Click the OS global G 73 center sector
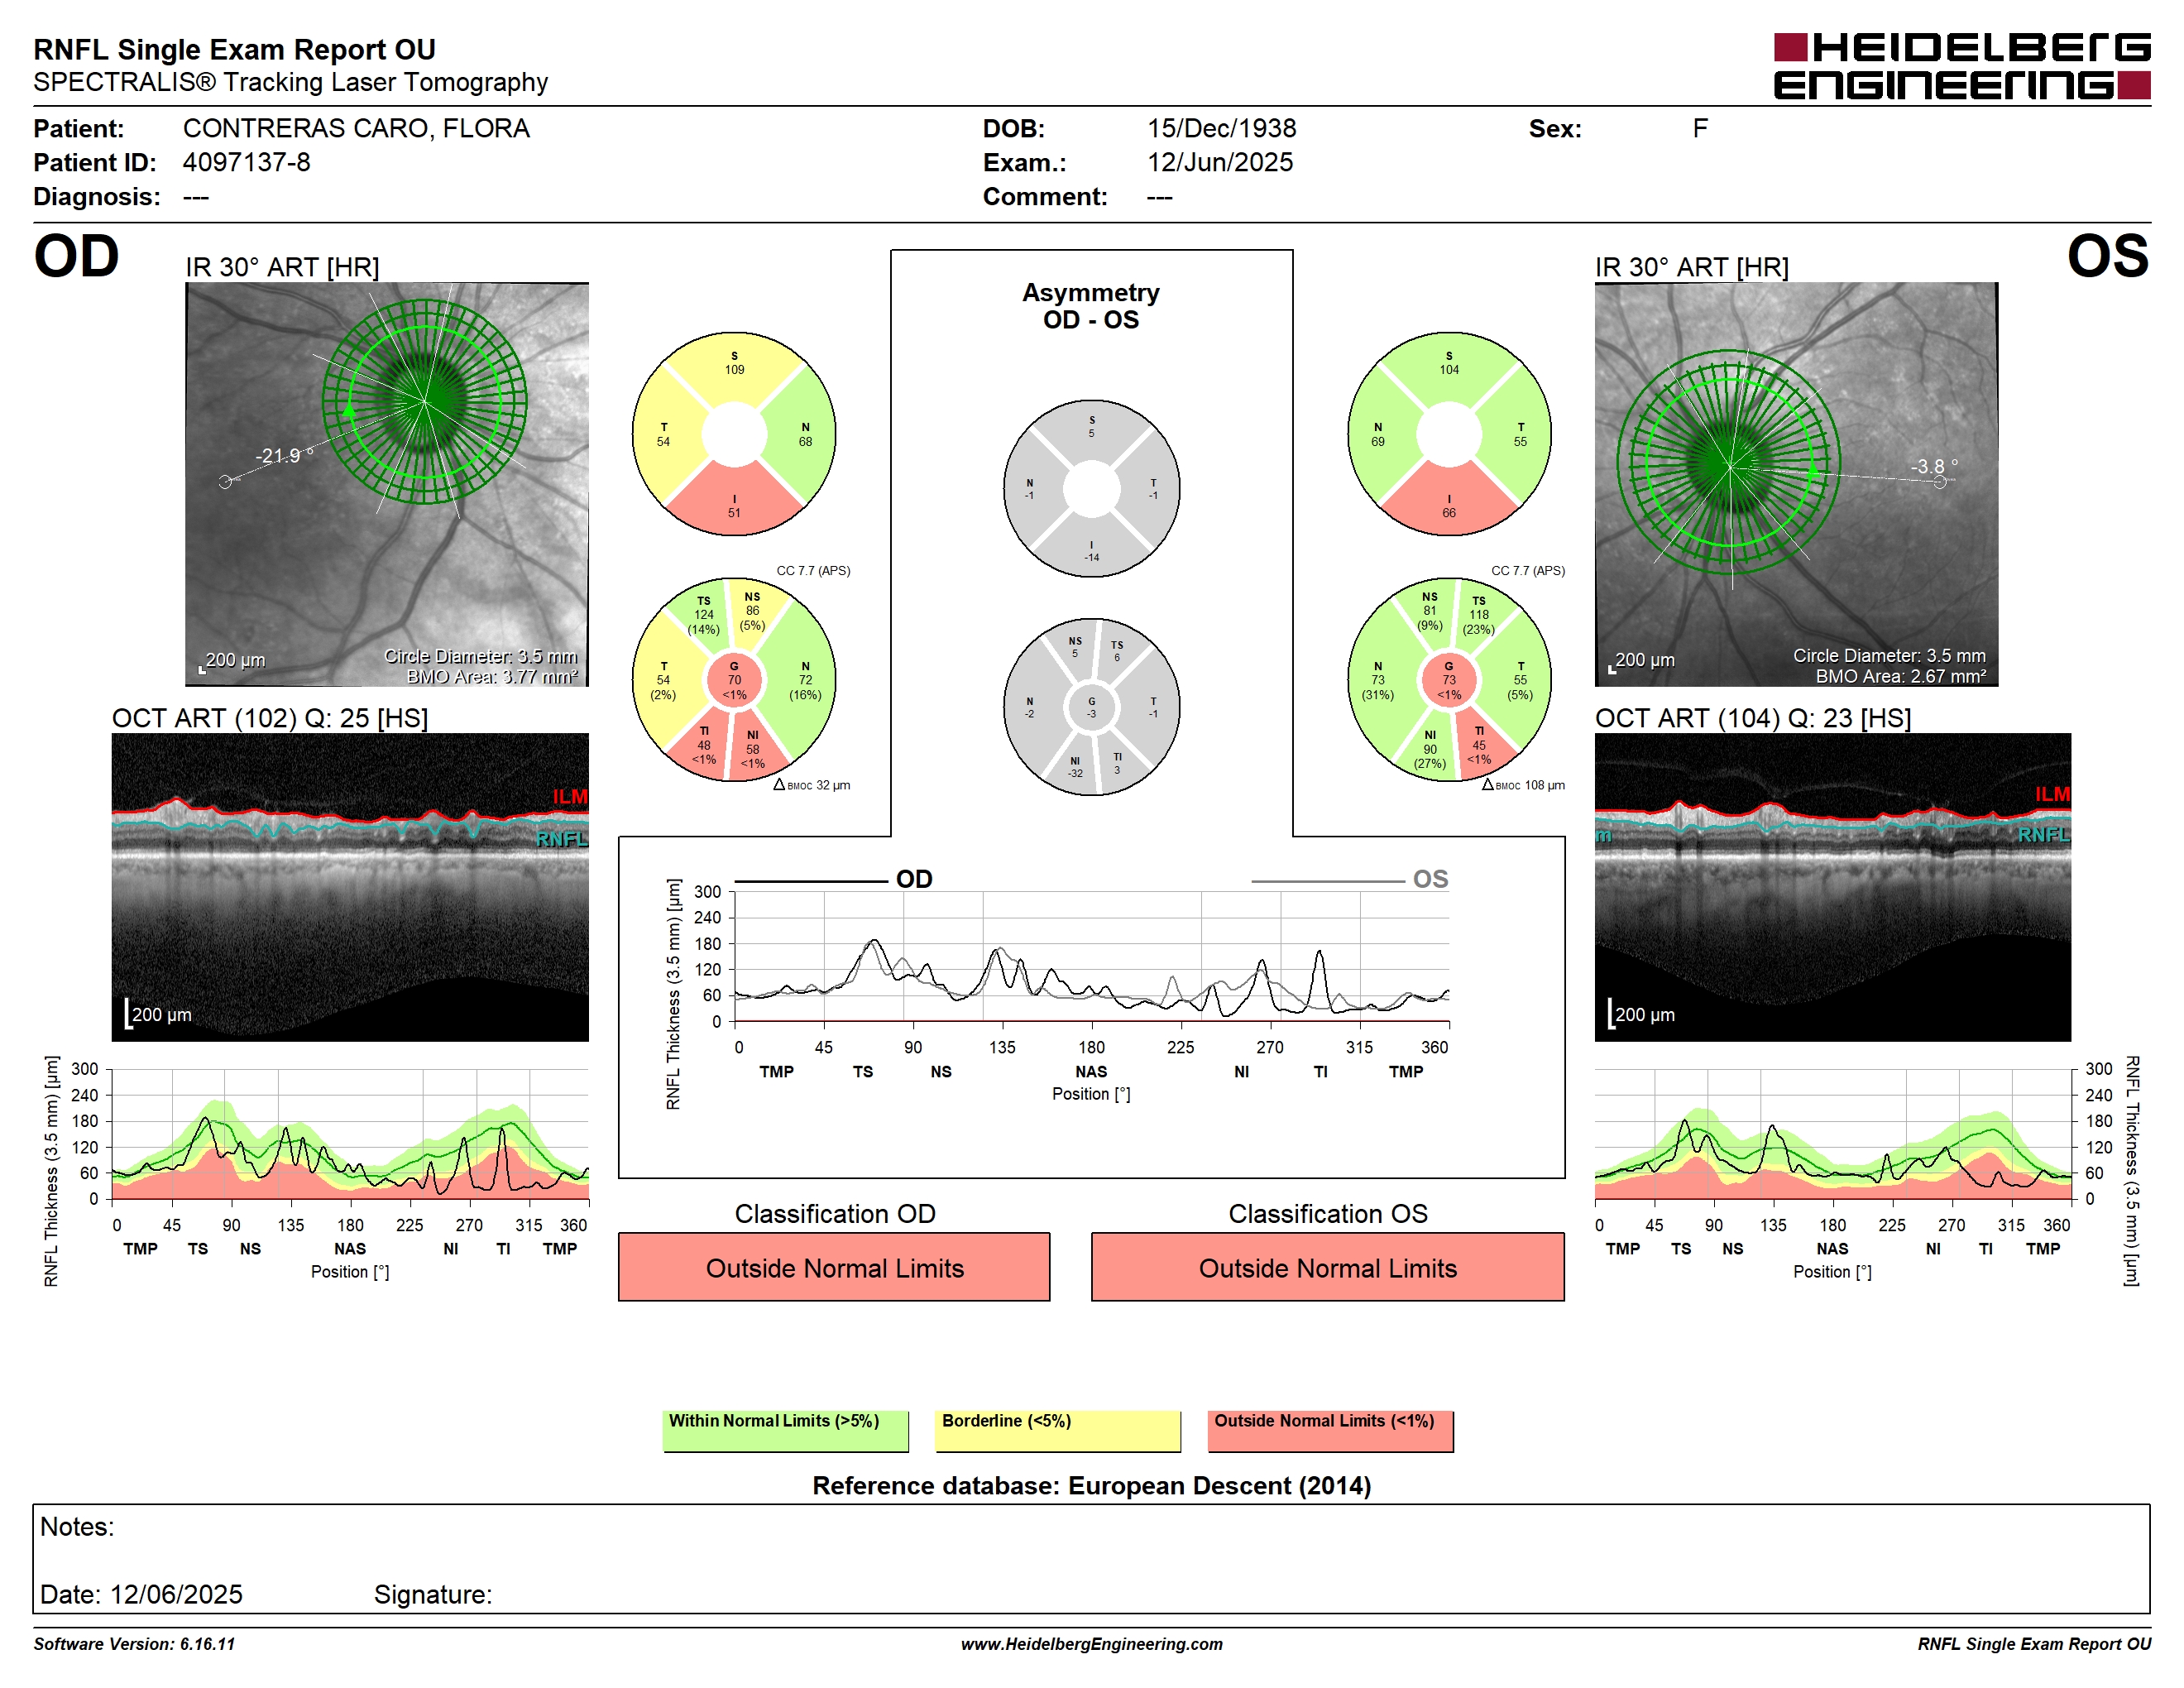2184x1688 pixels. (x=1449, y=680)
